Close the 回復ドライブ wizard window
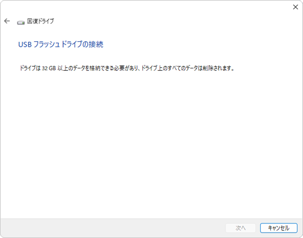The width and height of the screenshot is (303, 238). tap(295, 7)
